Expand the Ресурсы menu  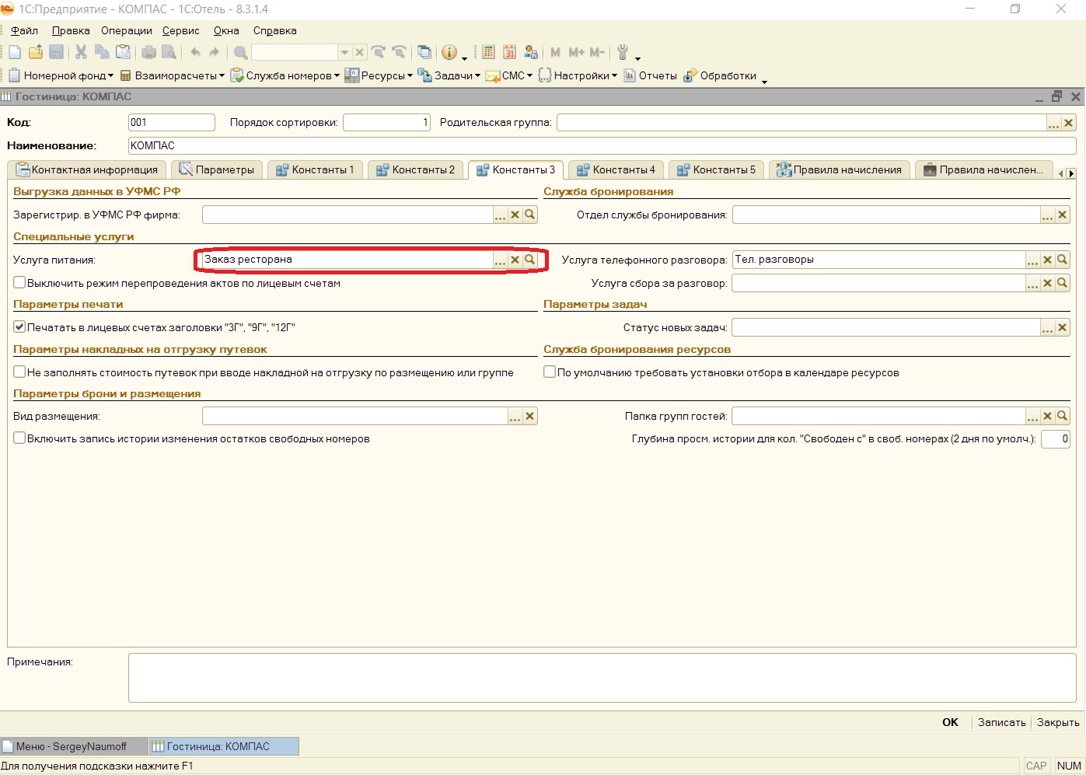379,75
